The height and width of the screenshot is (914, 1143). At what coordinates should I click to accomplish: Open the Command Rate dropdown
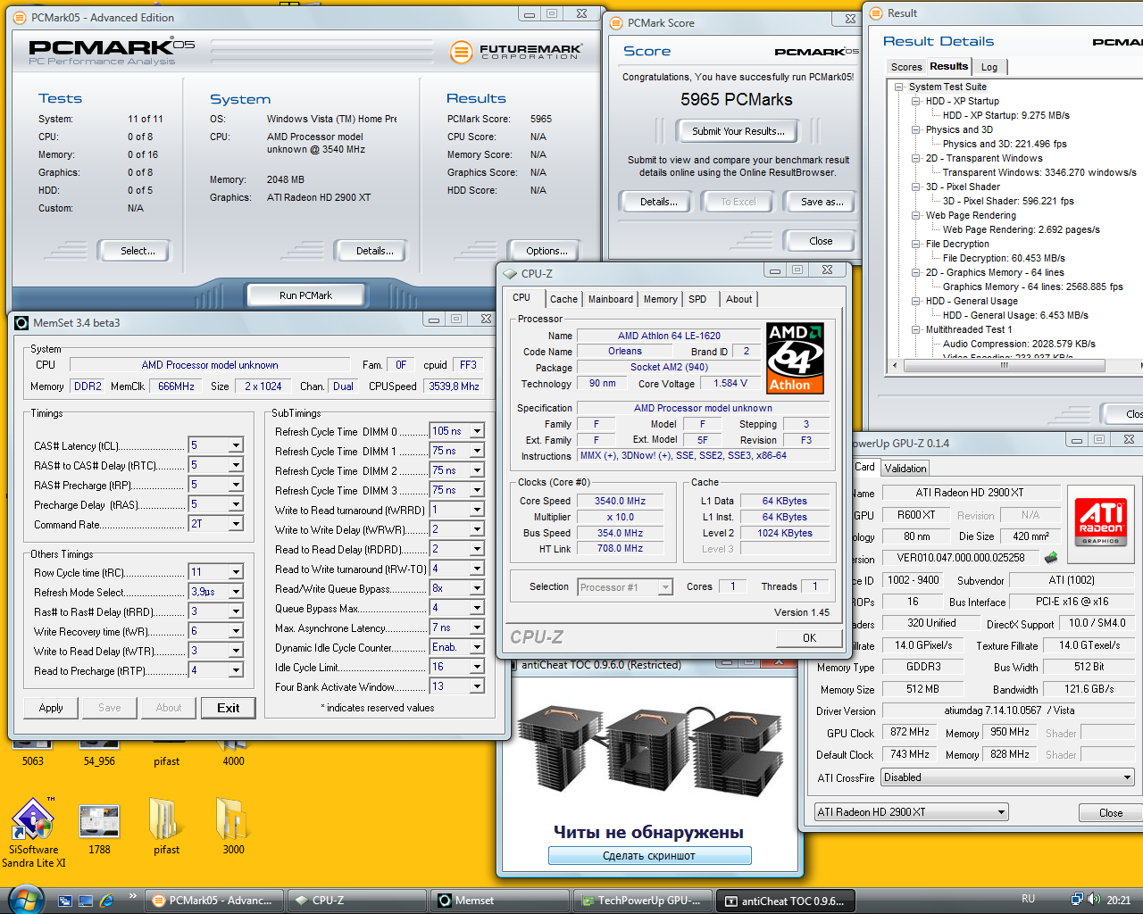(x=236, y=524)
